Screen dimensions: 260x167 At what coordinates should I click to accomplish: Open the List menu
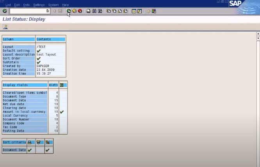(x=8, y=5)
